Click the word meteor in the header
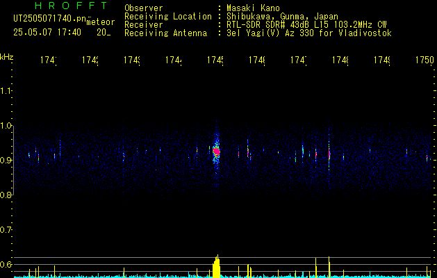Image resolution: width=437 pixels, height=278 pixels. coord(101,22)
